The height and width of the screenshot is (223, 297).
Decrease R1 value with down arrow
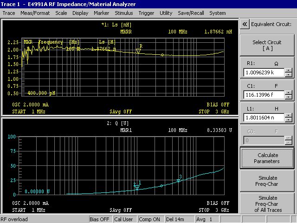click(288, 75)
